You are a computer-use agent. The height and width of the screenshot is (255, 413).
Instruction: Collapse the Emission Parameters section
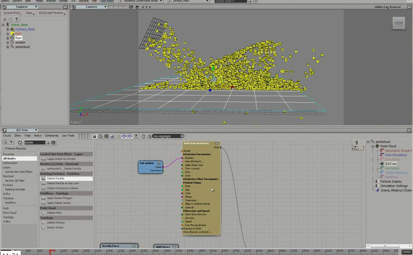click(x=183, y=154)
